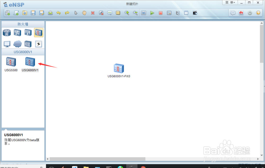Viewport: 265px width, 168px height.
Task: Click the vertical scrollbar up arrow
Action: pyautogui.click(x=262, y=23)
